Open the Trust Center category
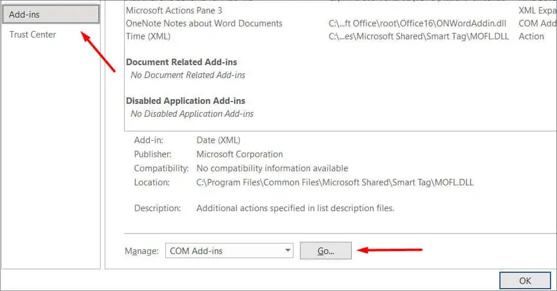 (x=33, y=35)
